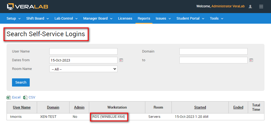The image size is (271, 126).
Task: Expand the Student Portal menu
Action: (190, 19)
